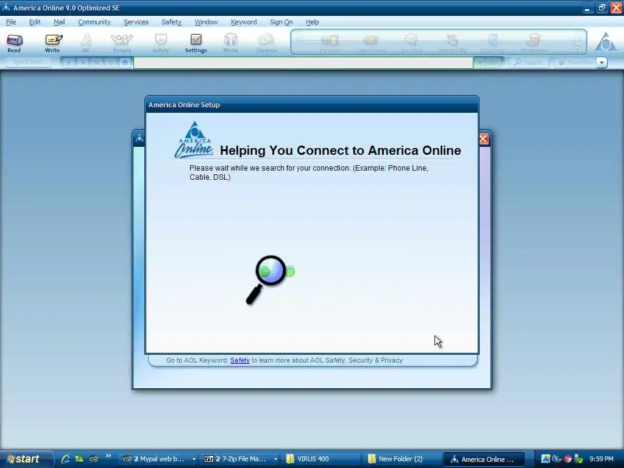Open the dropdown arrow right of Favorites

pos(601,63)
